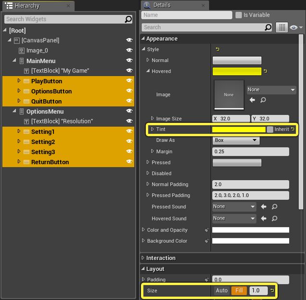The image size is (306, 300).
Task: Open the Pressed Sound dropdown
Action: pyautogui.click(x=234, y=207)
